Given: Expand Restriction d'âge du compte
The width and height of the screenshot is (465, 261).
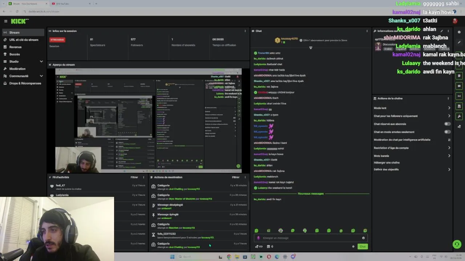Looking at the screenshot, I should (412, 148).
